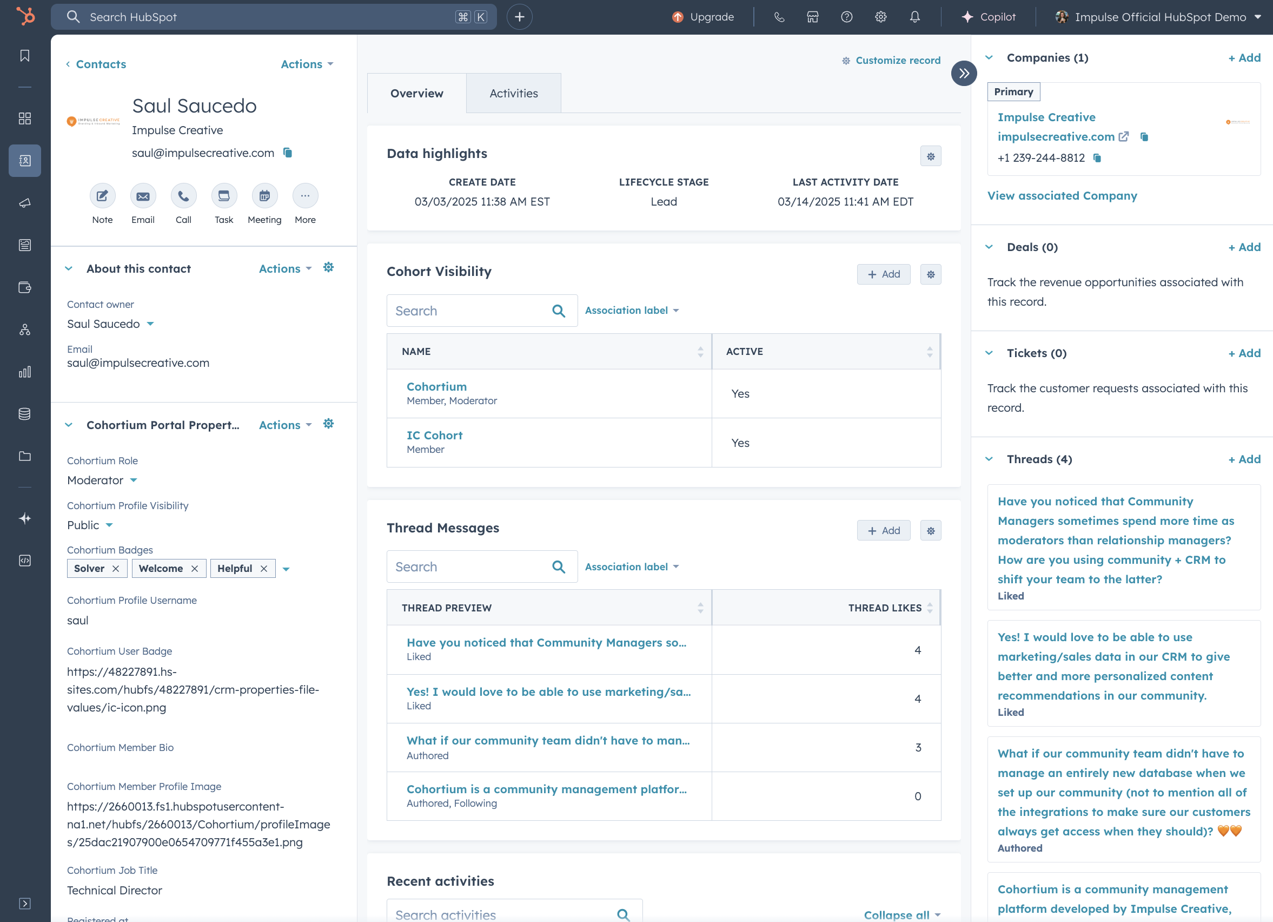Image resolution: width=1273 pixels, height=922 pixels.
Task: Schedule with the Meeting icon
Action: coord(264,196)
